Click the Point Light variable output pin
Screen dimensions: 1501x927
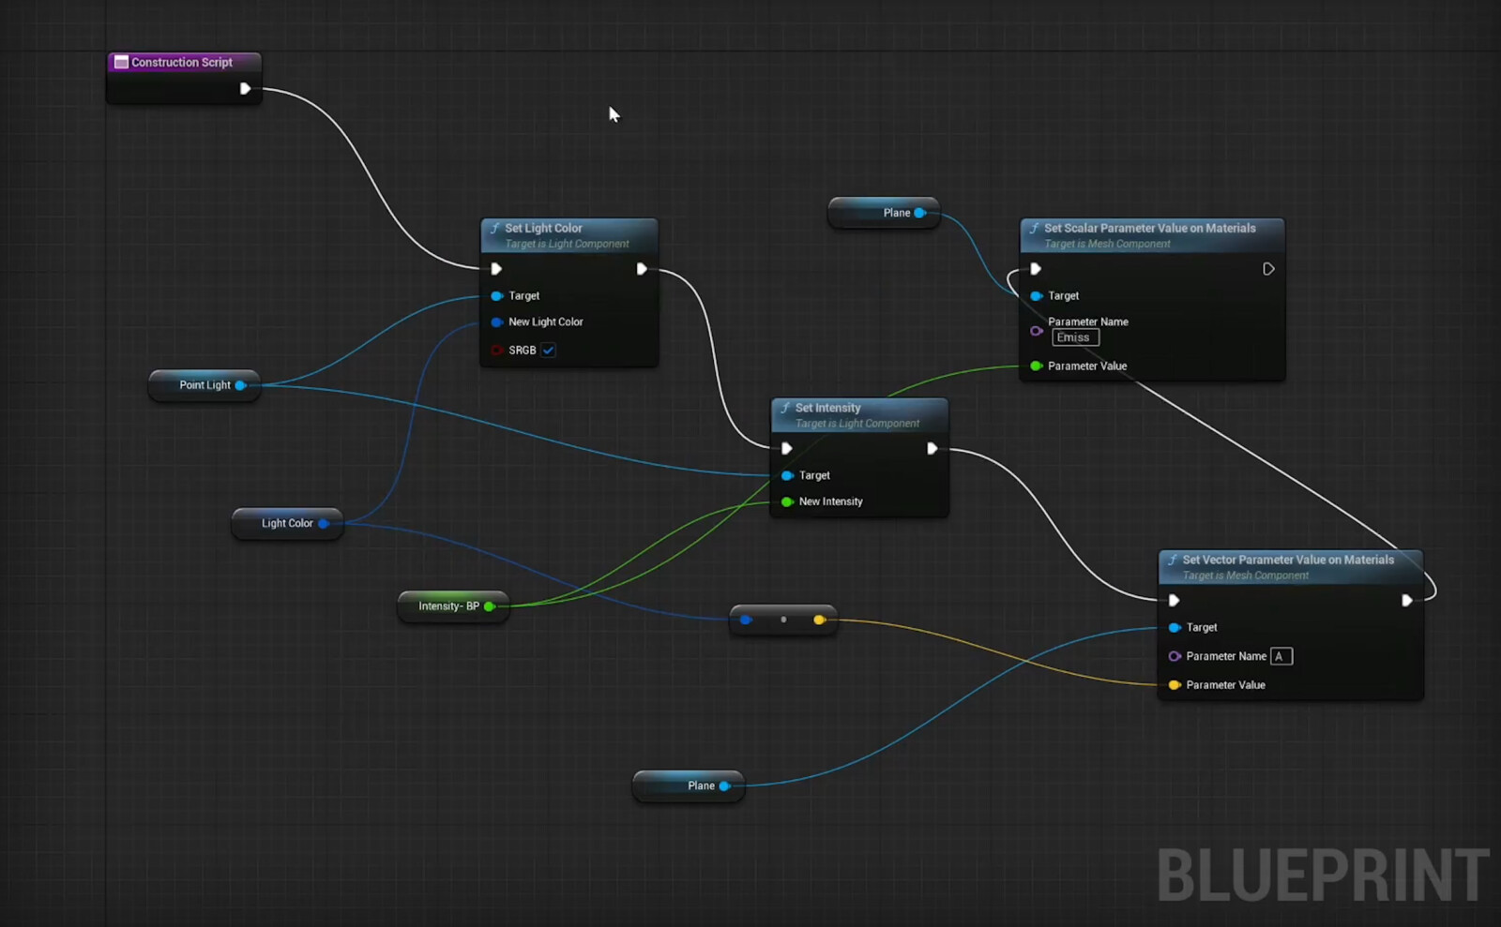pyautogui.click(x=243, y=385)
